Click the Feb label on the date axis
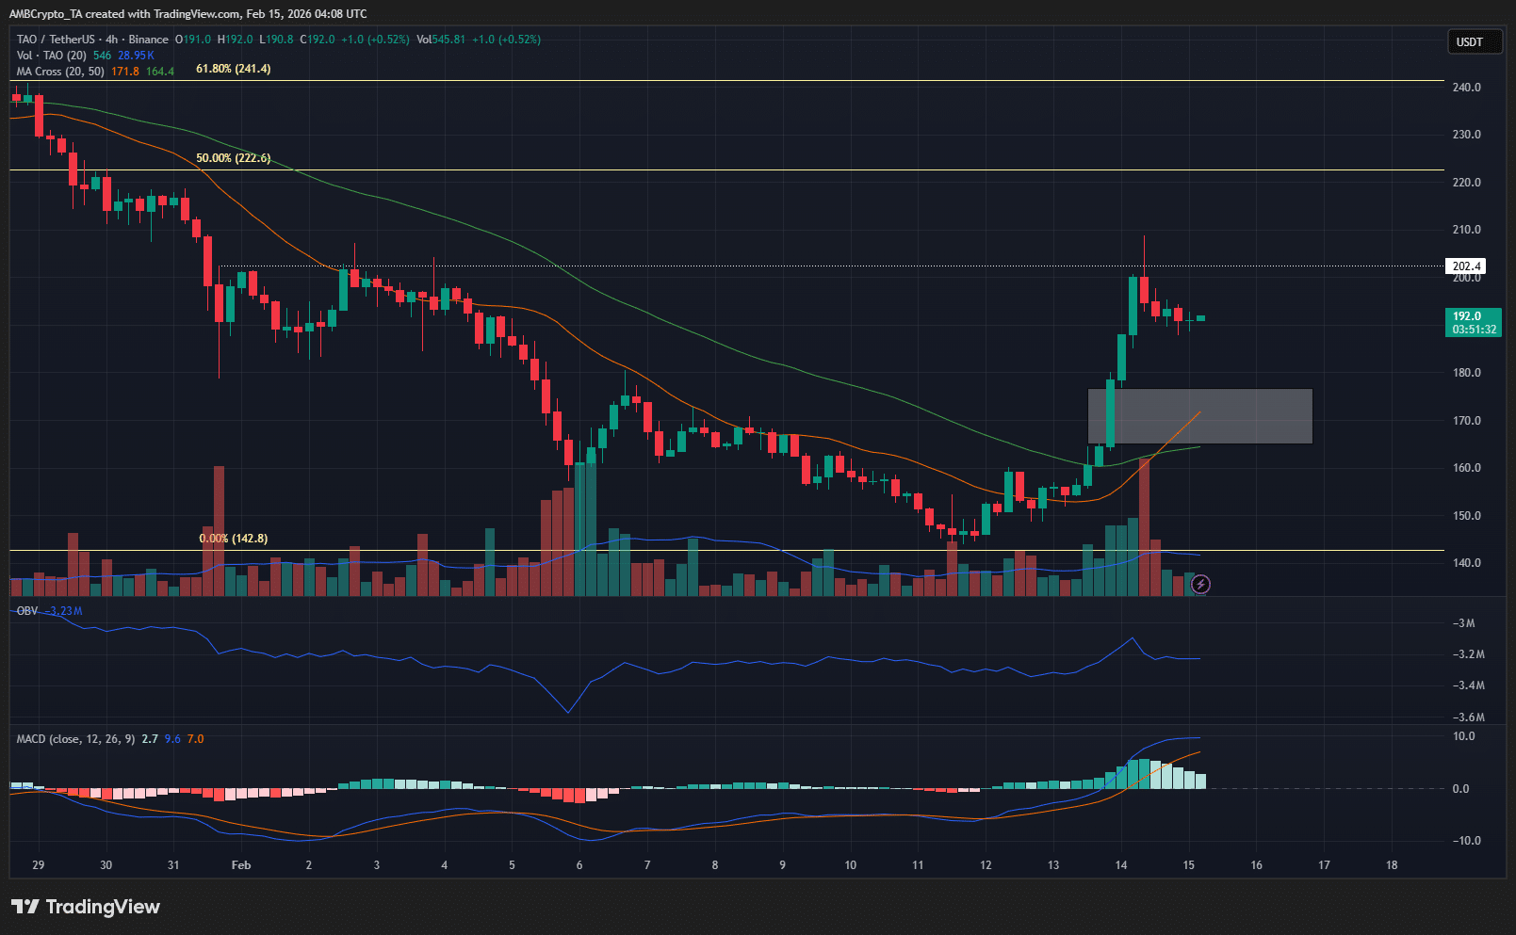The image size is (1516, 935). (x=241, y=865)
